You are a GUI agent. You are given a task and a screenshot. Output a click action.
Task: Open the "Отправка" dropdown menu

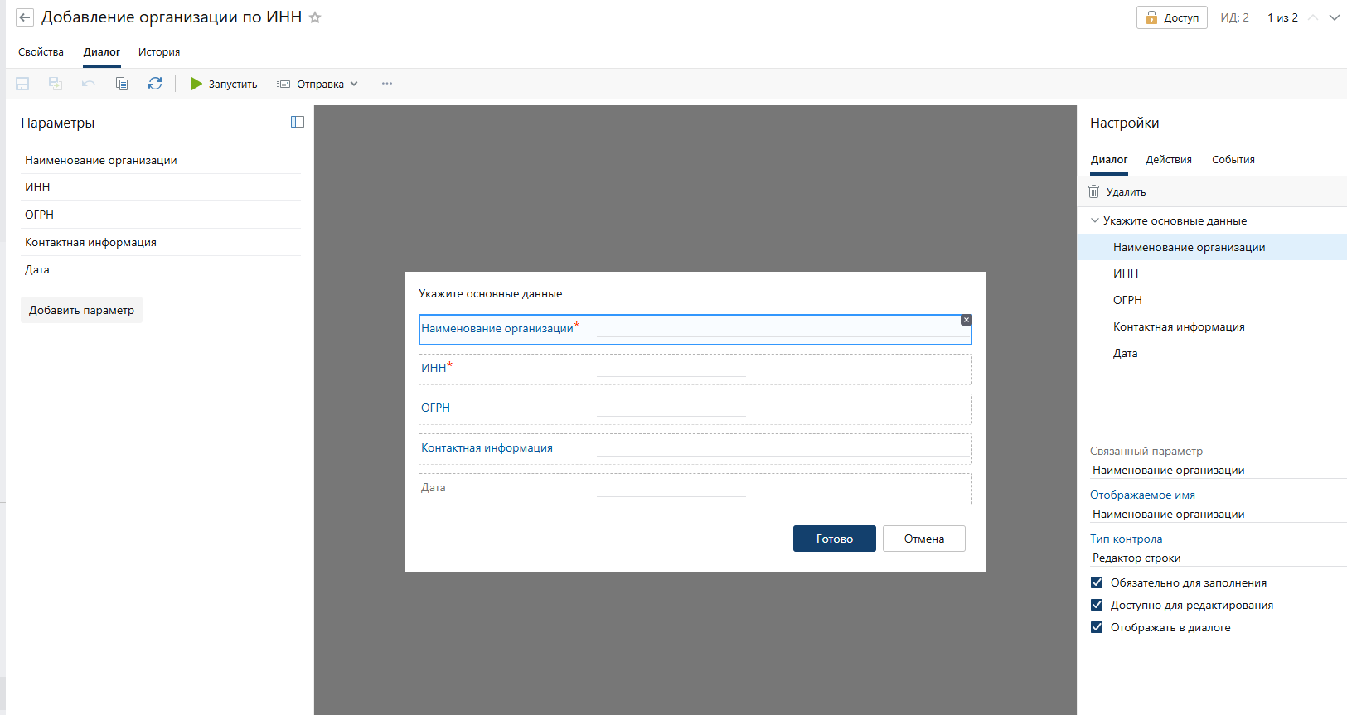coord(318,84)
